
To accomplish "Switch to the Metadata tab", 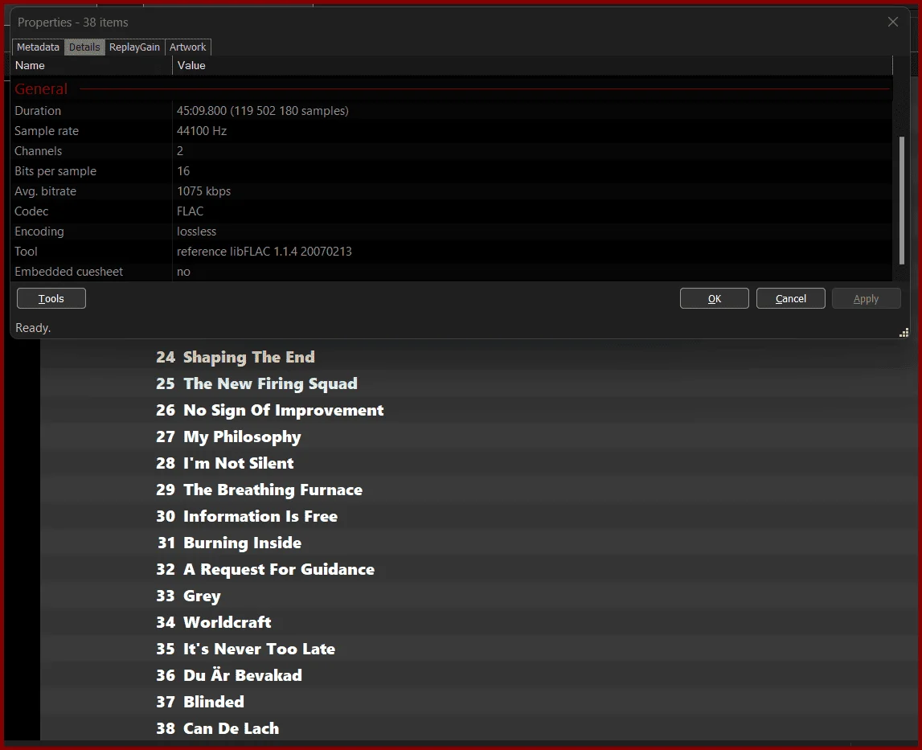I will click(x=38, y=47).
